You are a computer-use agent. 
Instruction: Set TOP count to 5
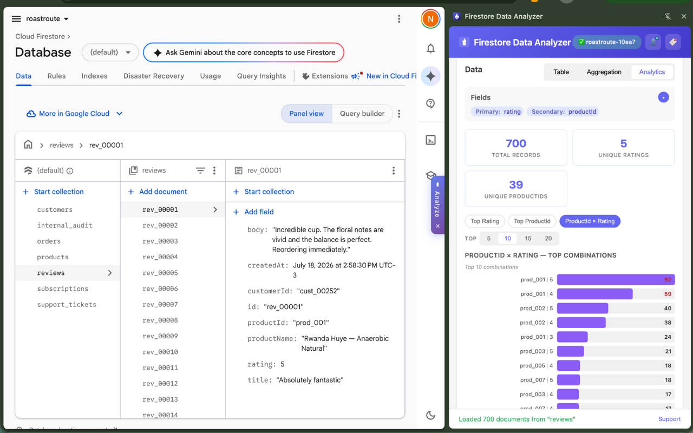pos(488,238)
